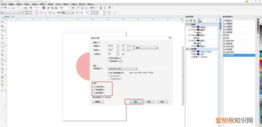Open the CMYK color mode dropdown

tap(123, 69)
